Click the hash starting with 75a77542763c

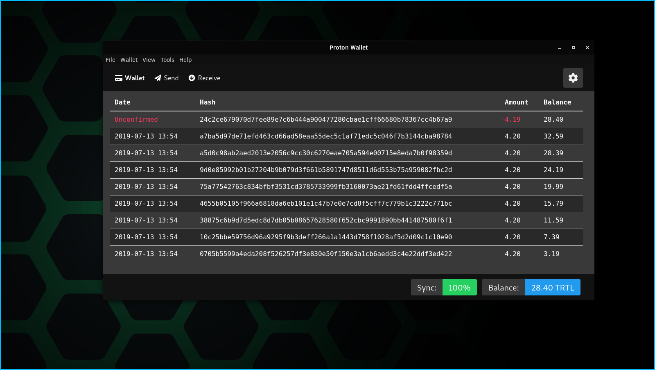click(326, 186)
